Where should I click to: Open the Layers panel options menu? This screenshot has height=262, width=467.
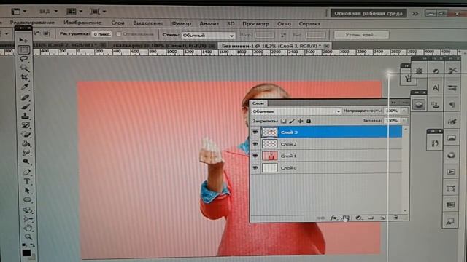405,103
